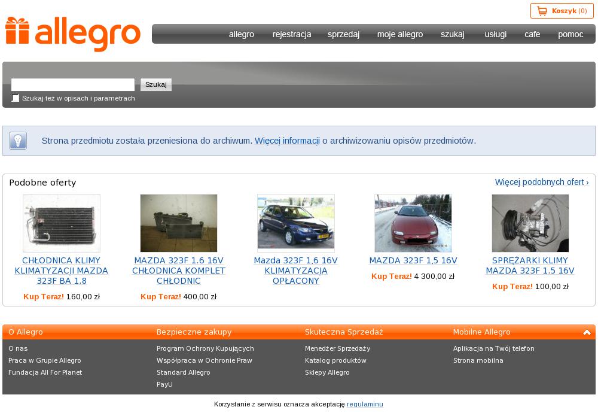View the AC compressor photo thumbnail
The width and height of the screenshot is (598, 416).
point(530,223)
